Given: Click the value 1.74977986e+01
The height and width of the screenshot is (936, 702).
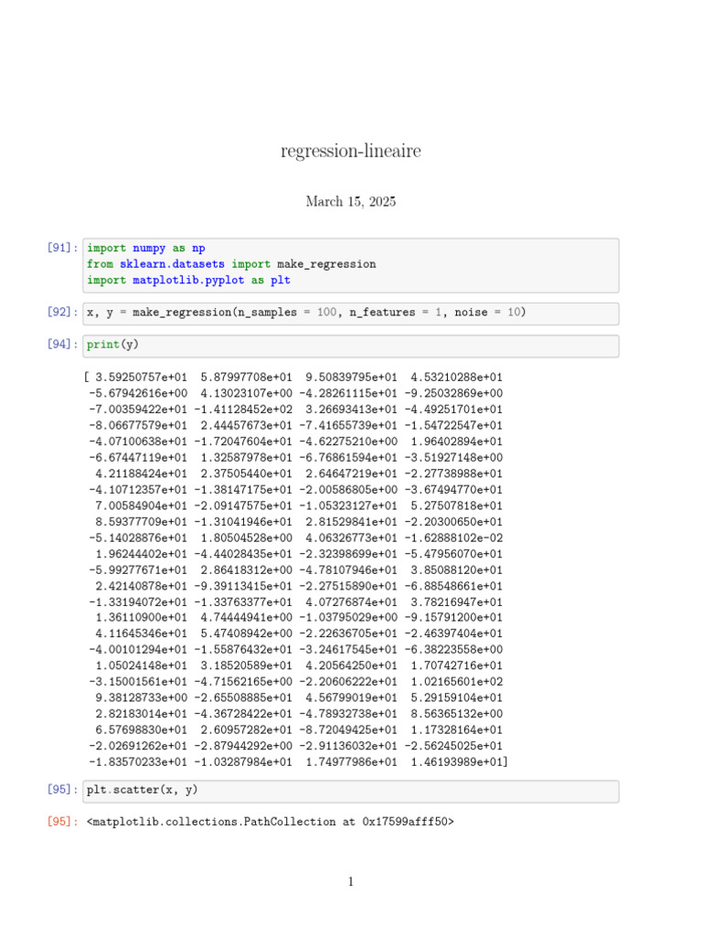Looking at the screenshot, I should 351,763.
